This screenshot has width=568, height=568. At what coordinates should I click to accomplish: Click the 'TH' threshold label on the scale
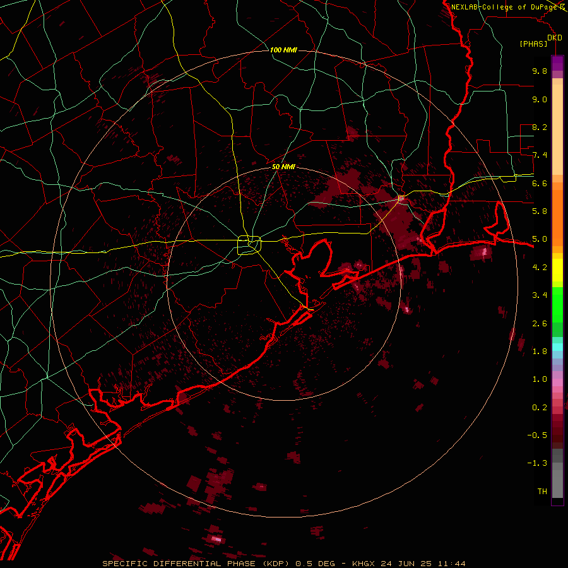click(x=542, y=492)
